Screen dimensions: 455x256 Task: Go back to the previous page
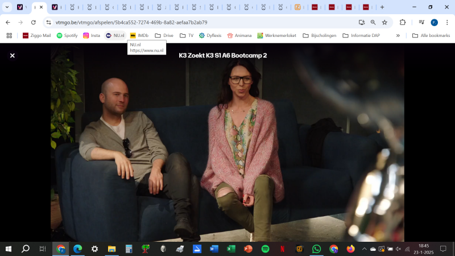click(x=8, y=22)
